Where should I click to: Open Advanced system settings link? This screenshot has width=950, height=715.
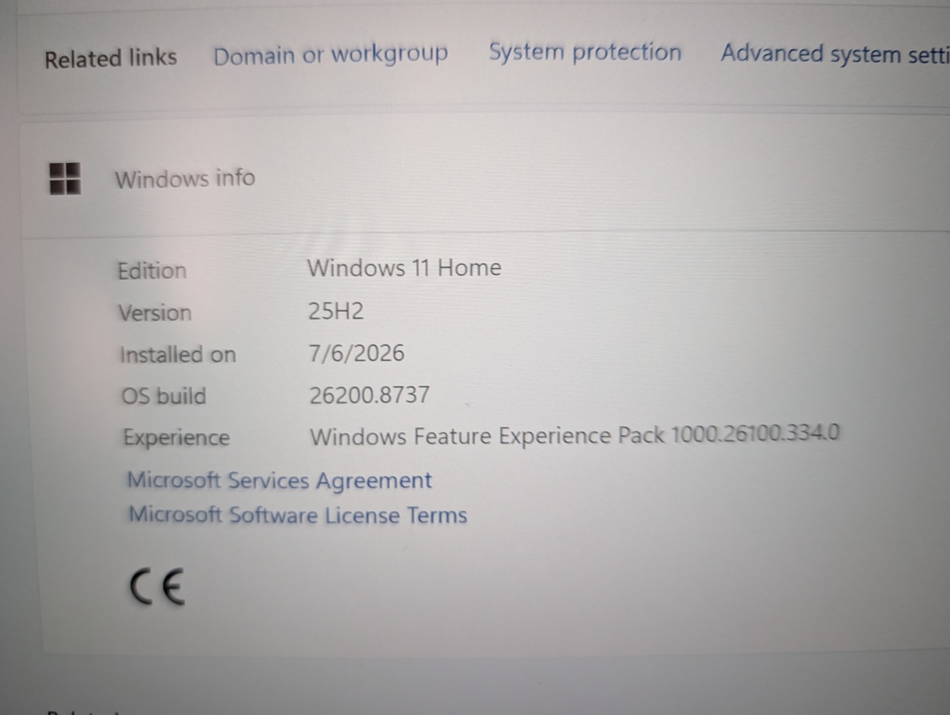click(x=835, y=53)
